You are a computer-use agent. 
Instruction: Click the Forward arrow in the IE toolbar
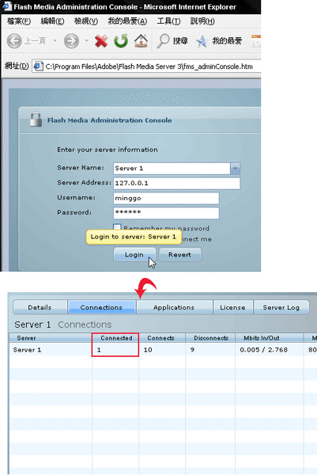point(71,41)
